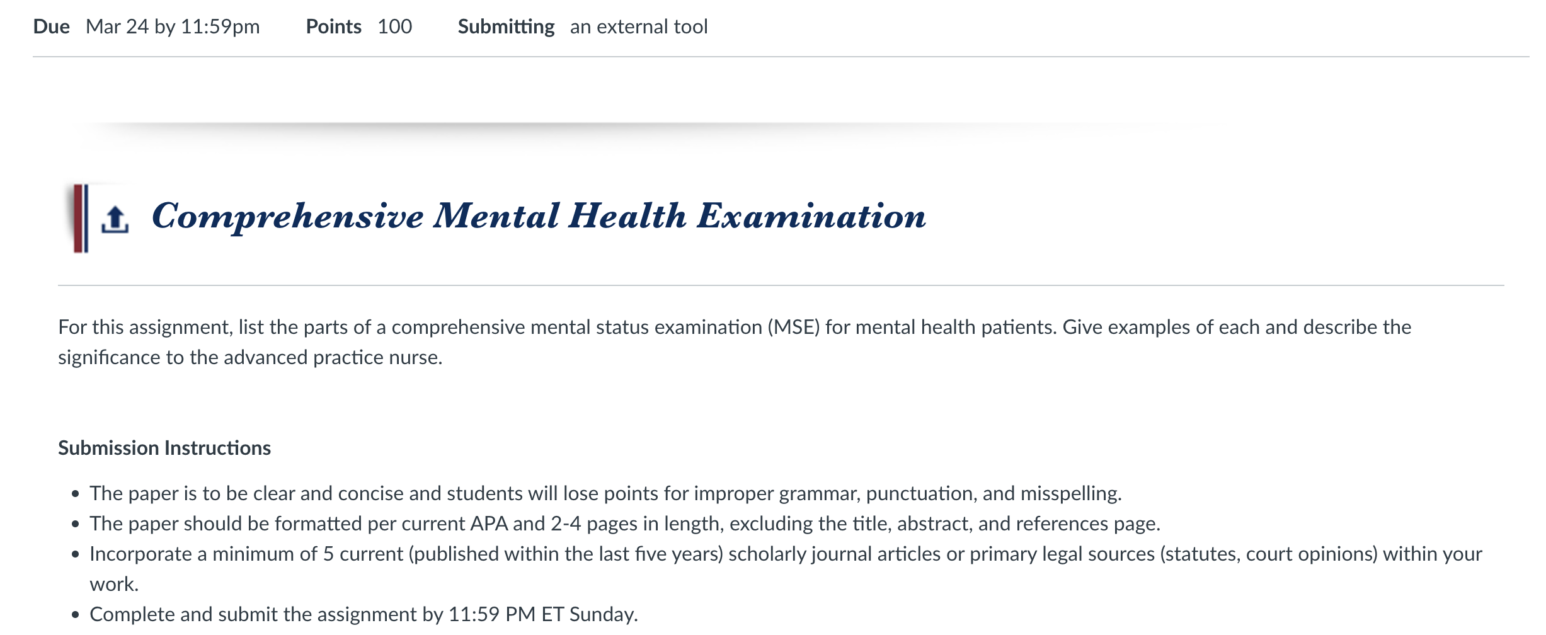Click the word work. on the wrapped line
The height and width of the screenshot is (635, 1546).
[x=114, y=584]
